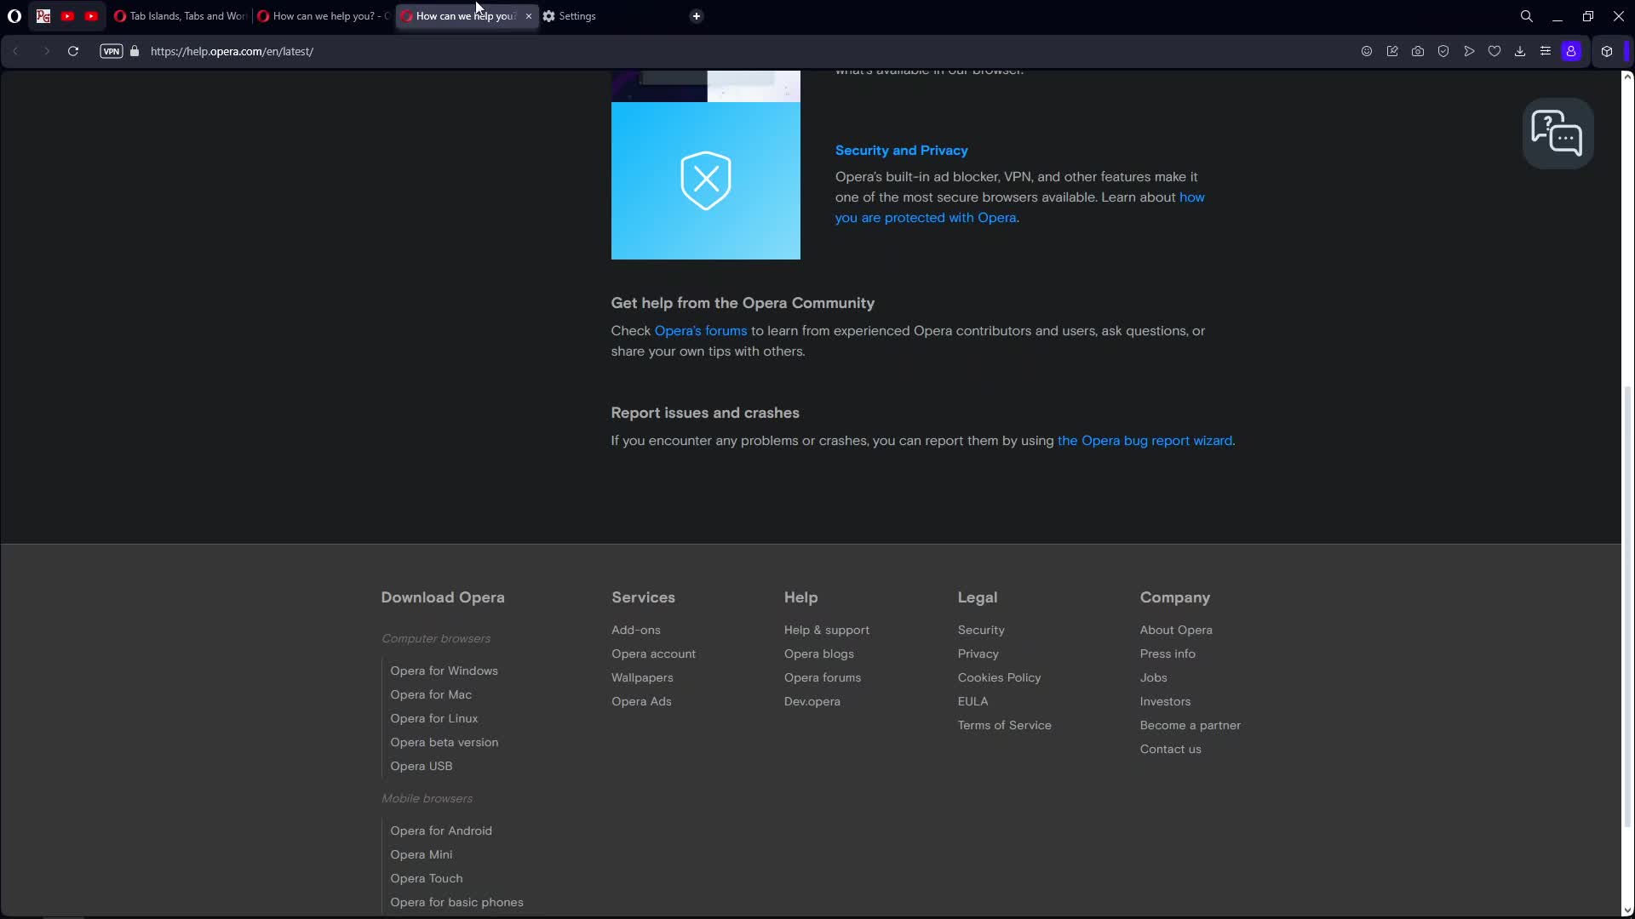The height and width of the screenshot is (919, 1635).
Task: Open the Opera main menu logo
Action: [x=14, y=16]
